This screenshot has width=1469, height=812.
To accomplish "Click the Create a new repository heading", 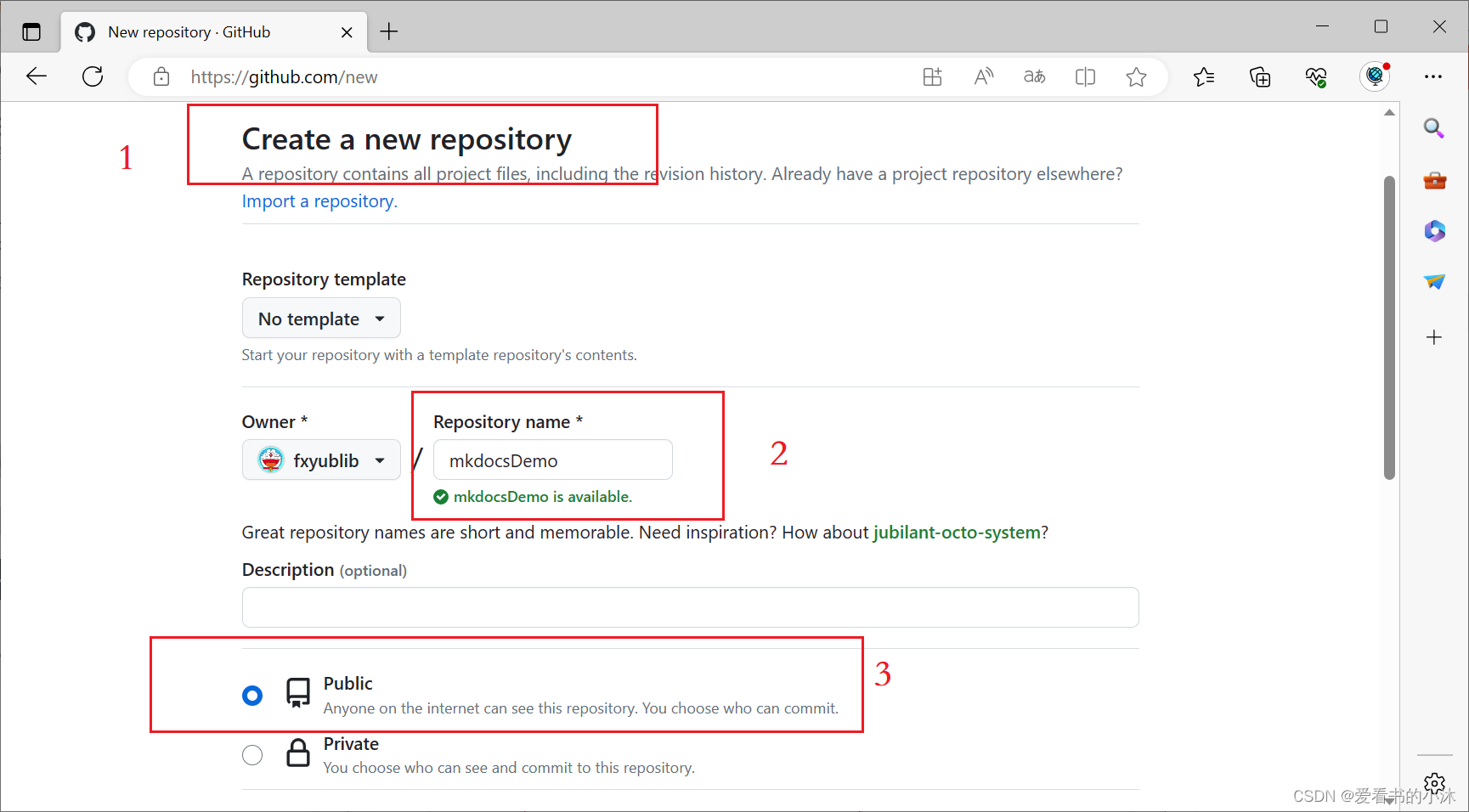I will [407, 139].
